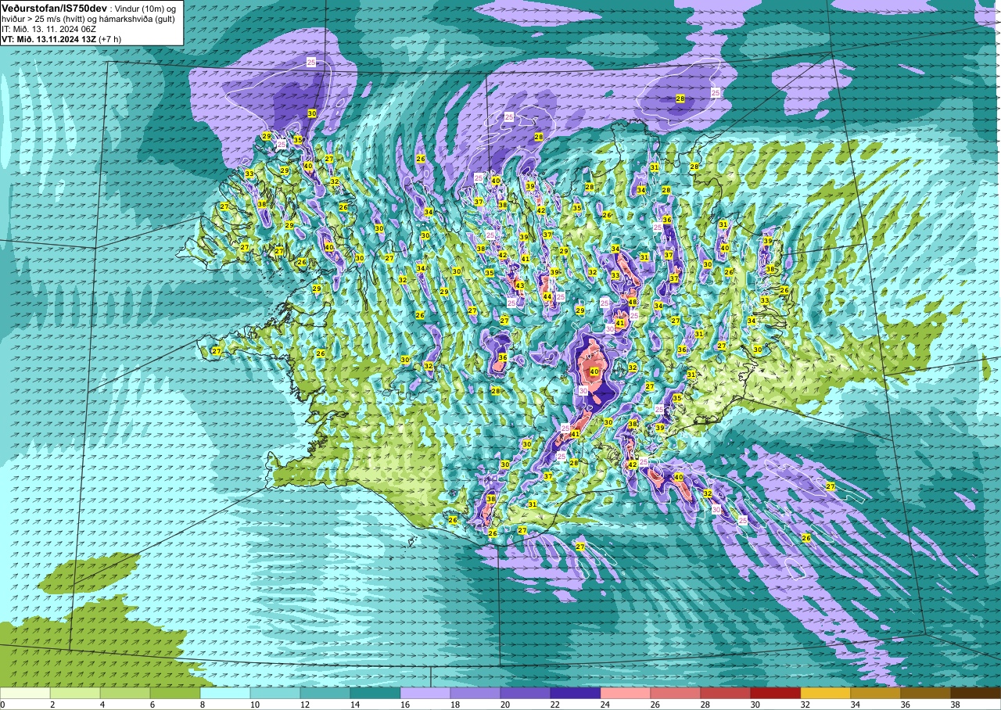The width and height of the screenshot is (1001, 710).
Task: Select the 24–26 m/s light pink legend swatch
Action: [626, 693]
